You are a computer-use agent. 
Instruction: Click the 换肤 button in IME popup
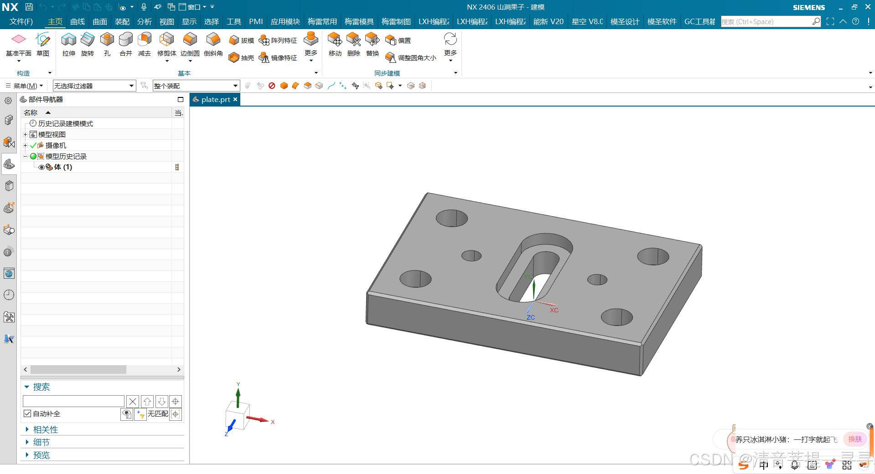click(855, 439)
